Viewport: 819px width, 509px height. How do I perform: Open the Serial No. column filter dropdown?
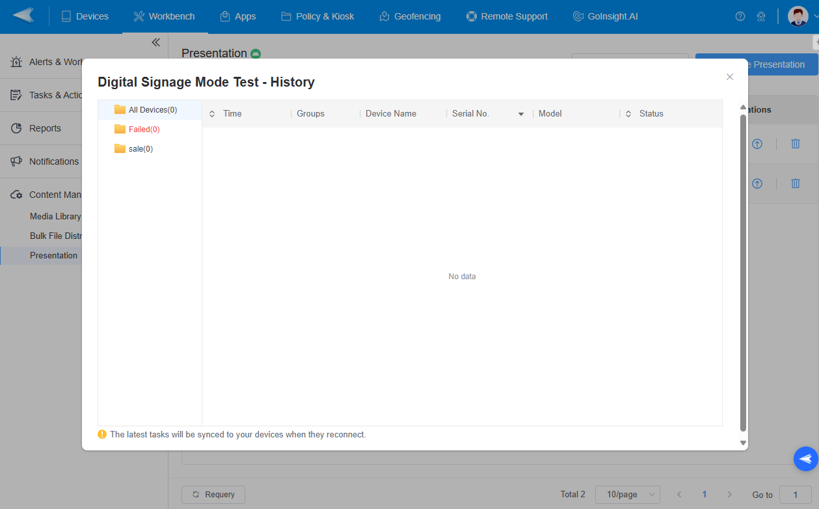(521, 113)
